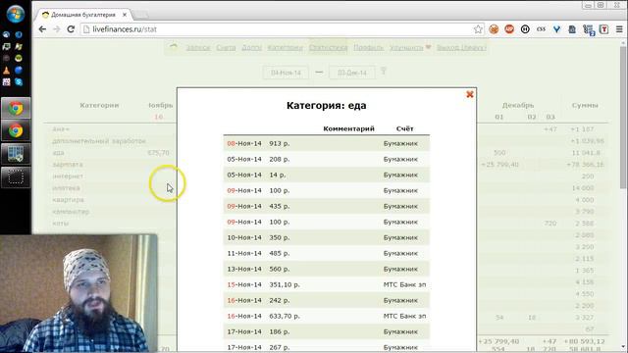Click the 11-Ноя-14 485 р. row
Viewport: 628px width, 353px height.
click(327, 253)
